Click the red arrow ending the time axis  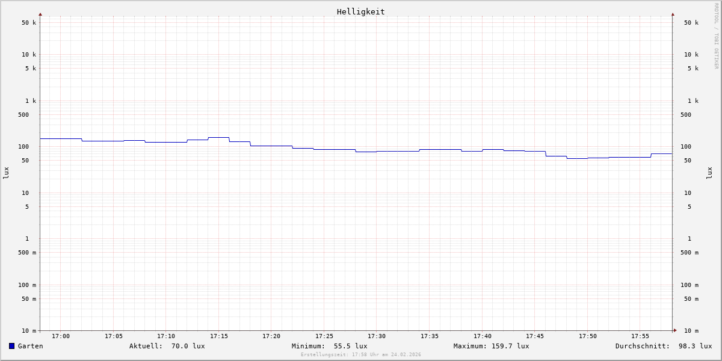675,330
